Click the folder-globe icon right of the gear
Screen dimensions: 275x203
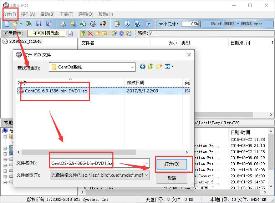point(128,33)
